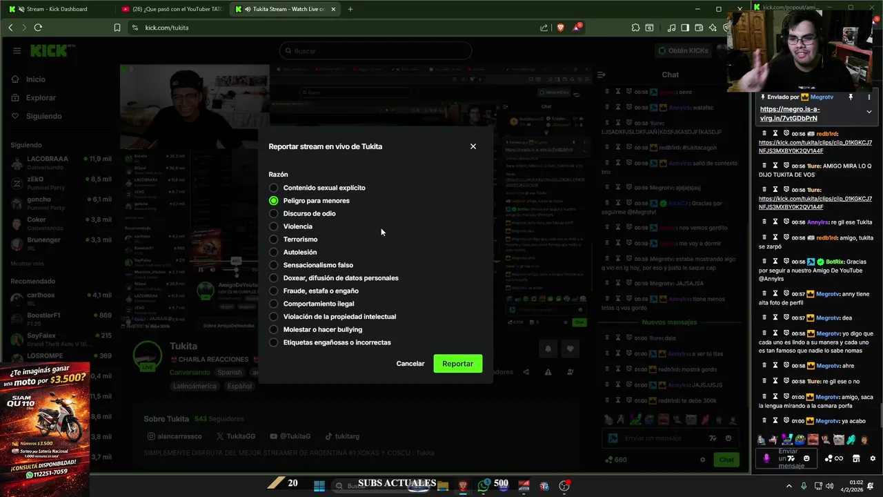883x497 pixels.
Task: Collapse chat panel arrow icon
Action: (601, 75)
